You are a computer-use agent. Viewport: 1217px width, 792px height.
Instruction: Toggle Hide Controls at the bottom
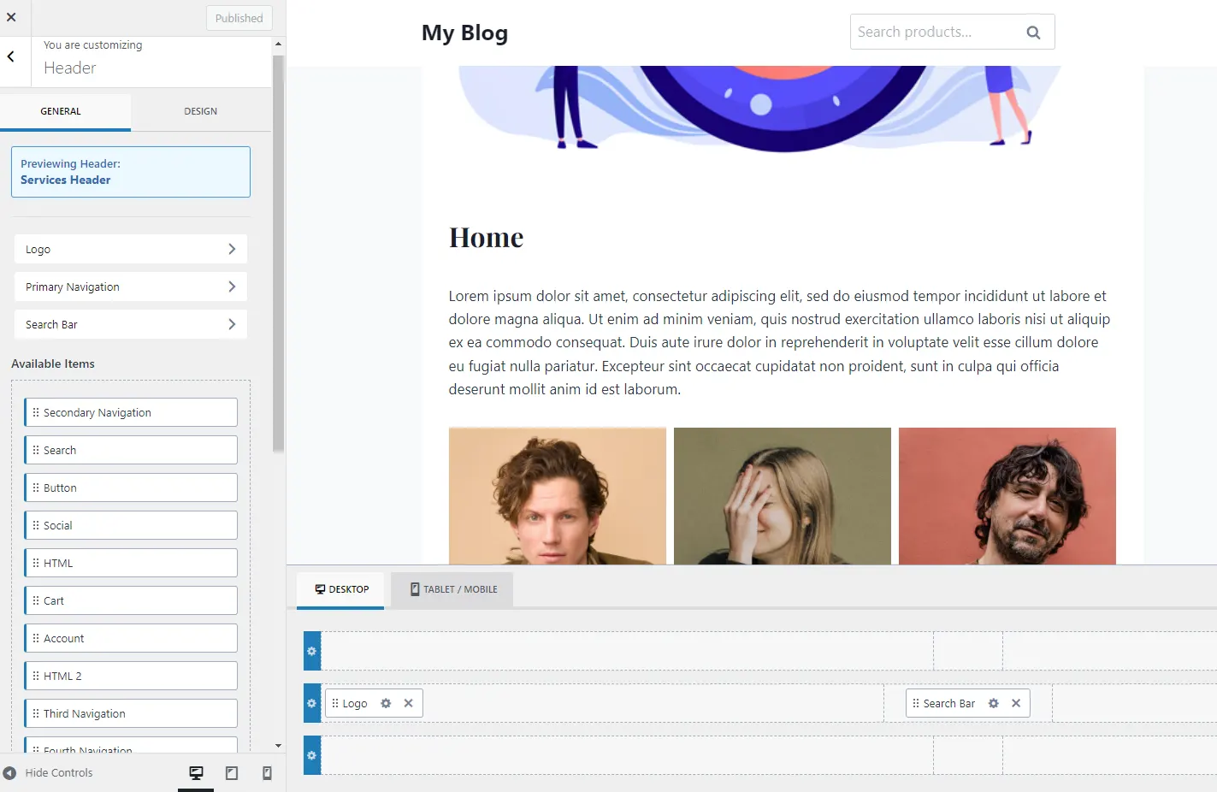point(49,772)
